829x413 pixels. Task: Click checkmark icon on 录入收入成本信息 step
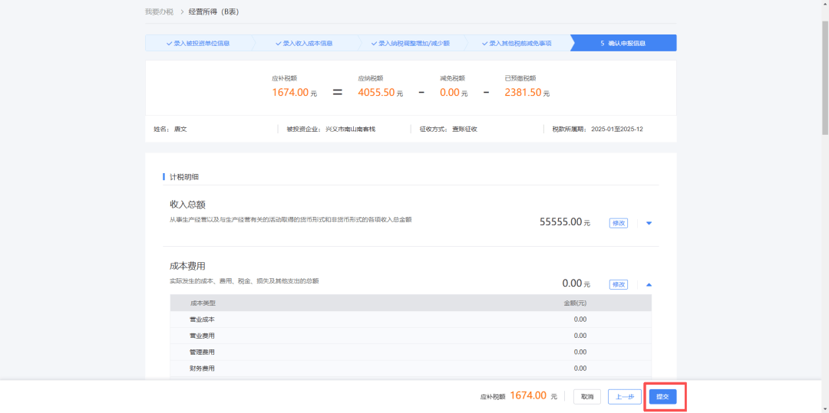[x=278, y=43]
